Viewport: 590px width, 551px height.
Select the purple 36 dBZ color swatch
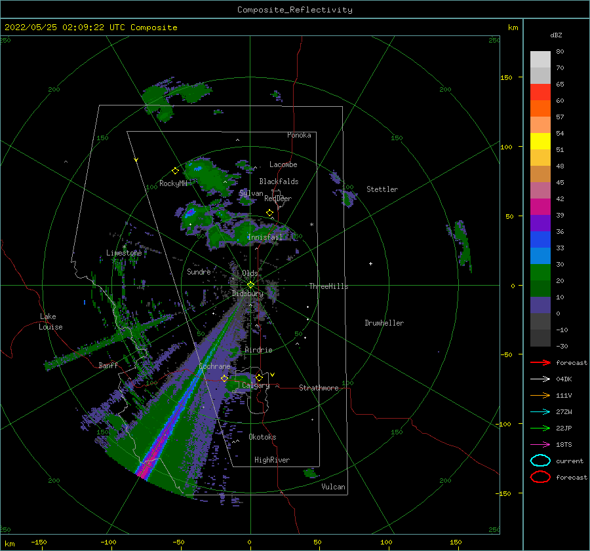point(540,223)
